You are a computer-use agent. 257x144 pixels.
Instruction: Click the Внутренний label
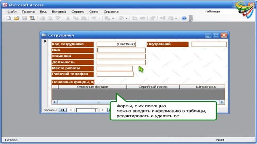pos(167,44)
